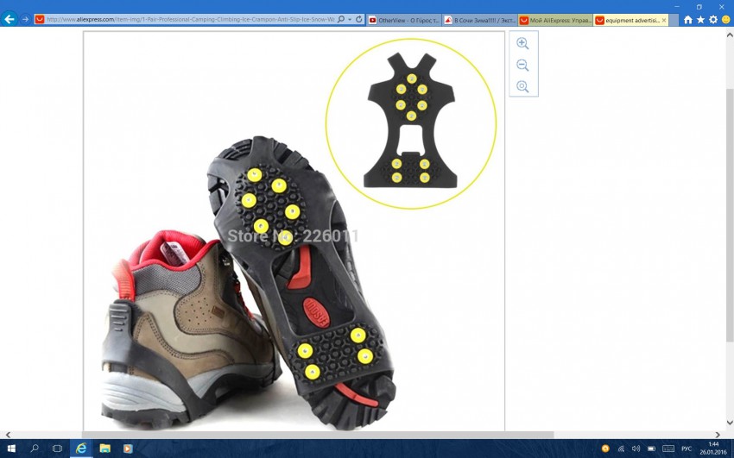Image resolution: width=734 pixels, height=458 pixels.
Task: Refresh the page with the reload icon
Action: point(358,19)
